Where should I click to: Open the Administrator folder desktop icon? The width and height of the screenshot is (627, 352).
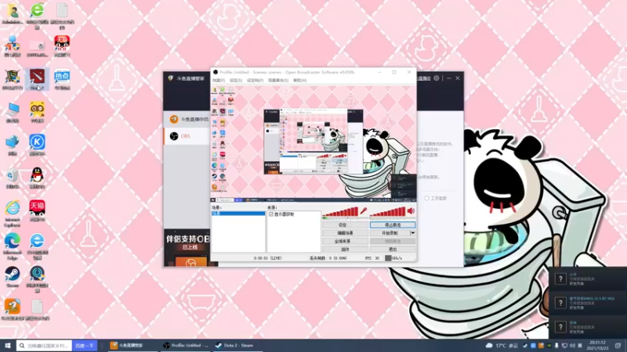coord(13,13)
